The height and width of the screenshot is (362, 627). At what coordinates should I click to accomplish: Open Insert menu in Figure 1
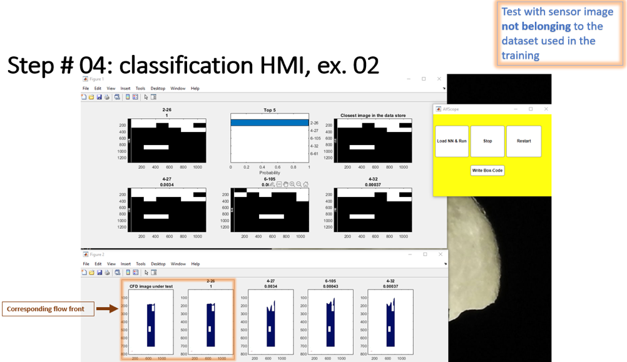point(126,88)
